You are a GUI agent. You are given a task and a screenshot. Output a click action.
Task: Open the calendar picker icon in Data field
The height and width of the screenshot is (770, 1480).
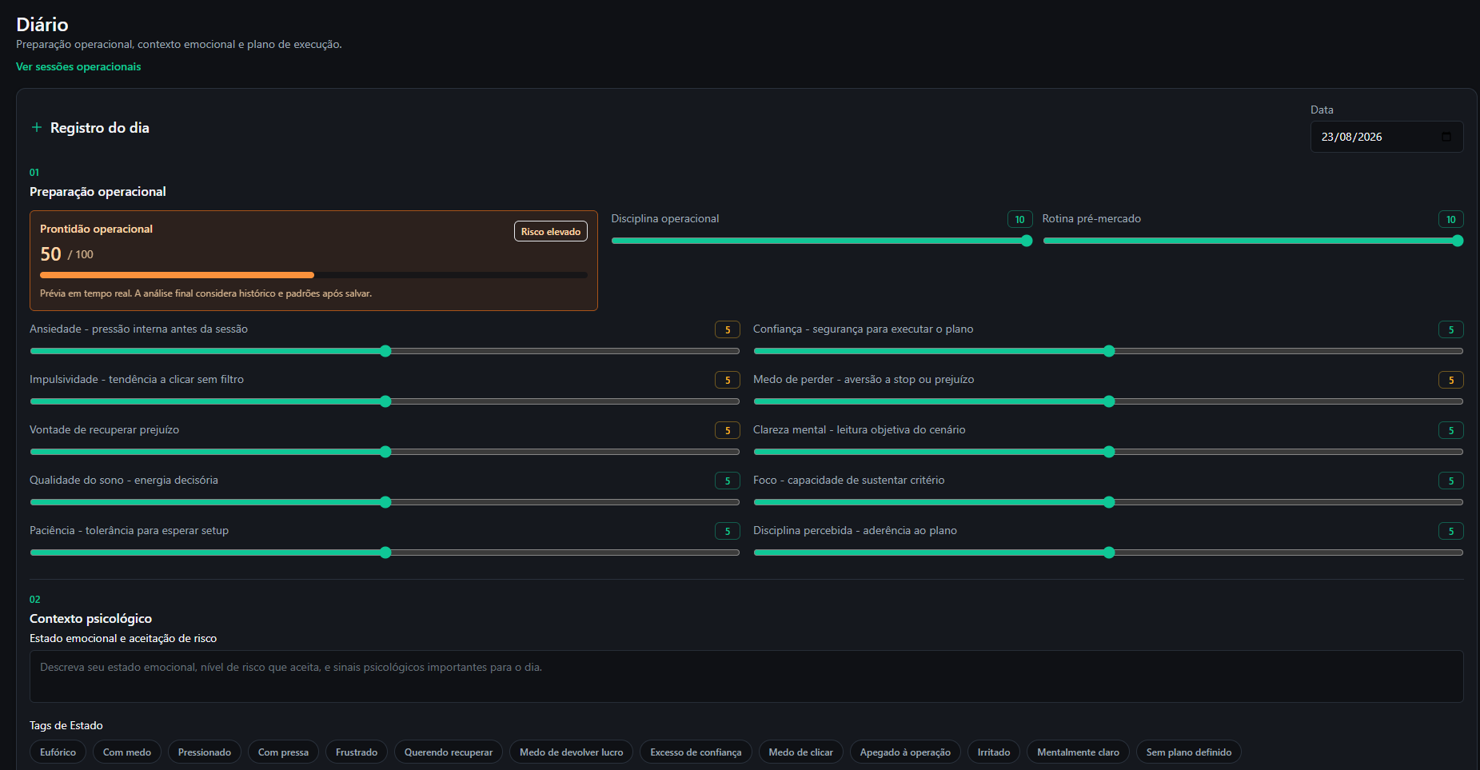(1446, 137)
